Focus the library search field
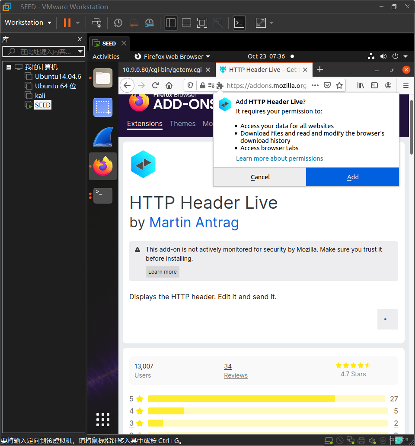 (x=44, y=52)
